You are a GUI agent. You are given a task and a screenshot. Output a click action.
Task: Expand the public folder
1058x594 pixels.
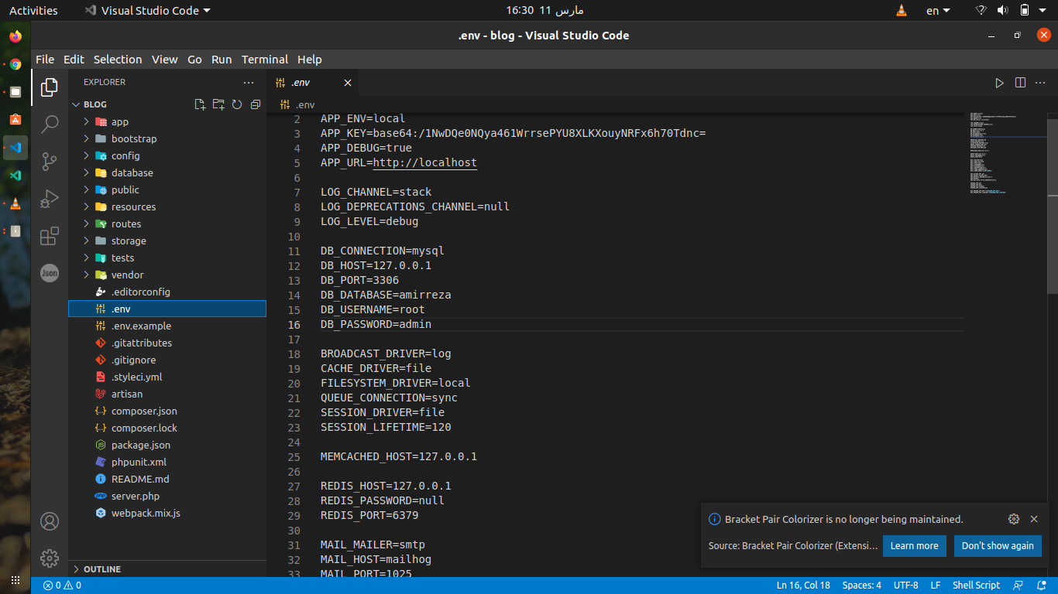point(167,189)
